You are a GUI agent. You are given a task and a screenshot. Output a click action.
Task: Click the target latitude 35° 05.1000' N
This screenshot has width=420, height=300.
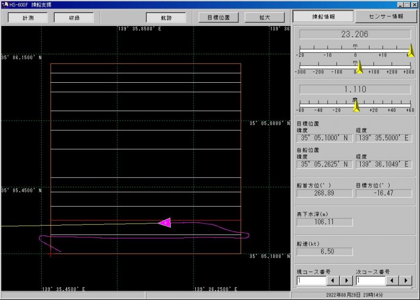(325, 138)
